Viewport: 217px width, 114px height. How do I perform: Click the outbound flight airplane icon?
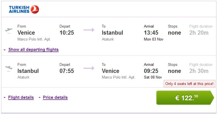(x=9, y=30)
